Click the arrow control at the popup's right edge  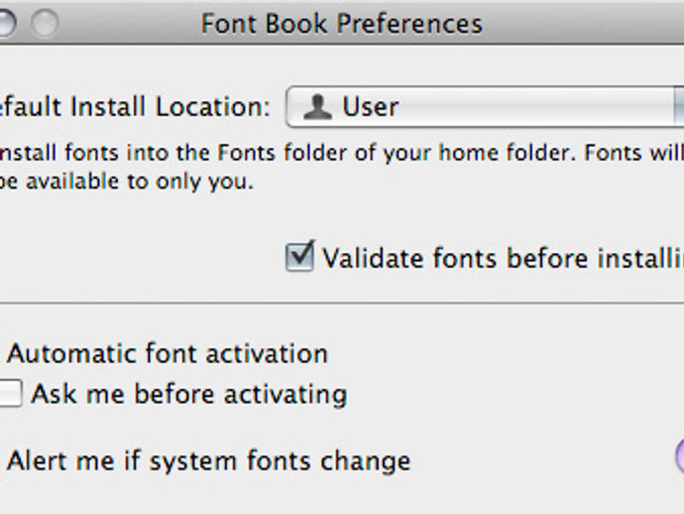pos(679,106)
